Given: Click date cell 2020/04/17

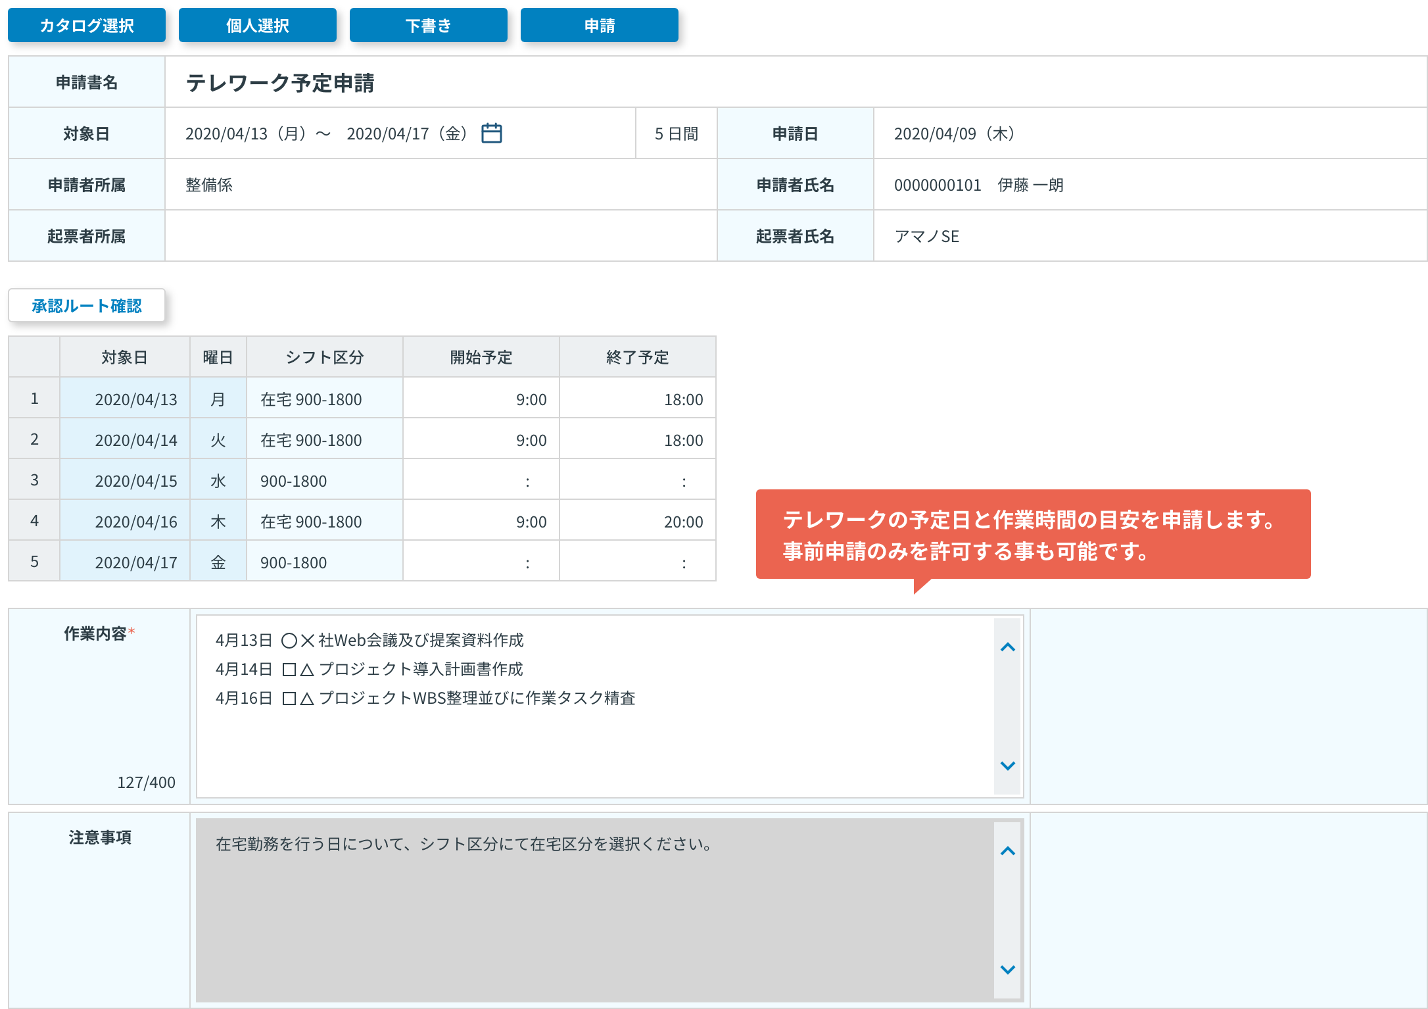Looking at the screenshot, I should [125, 562].
